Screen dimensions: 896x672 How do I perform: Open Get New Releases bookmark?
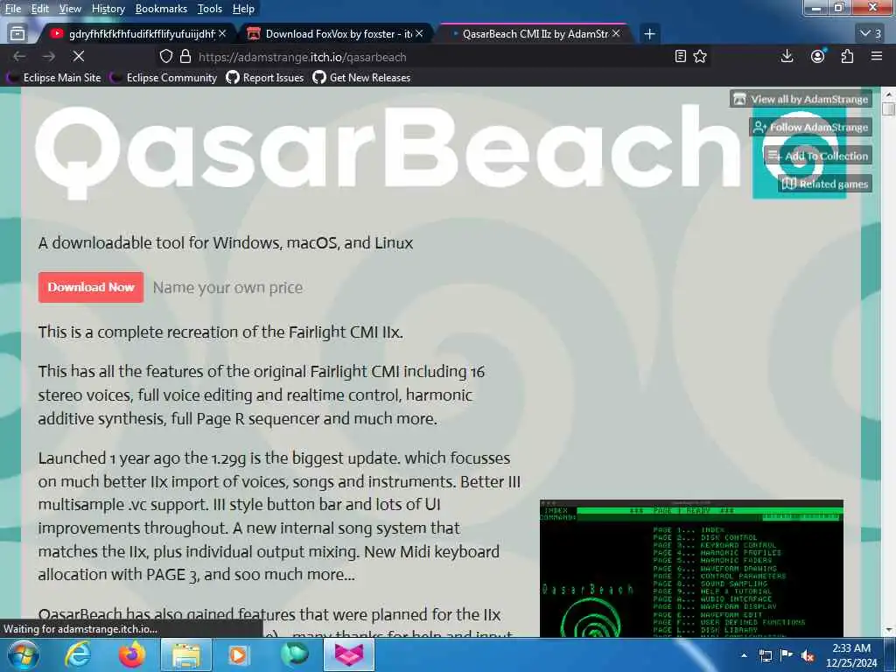[x=361, y=78]
